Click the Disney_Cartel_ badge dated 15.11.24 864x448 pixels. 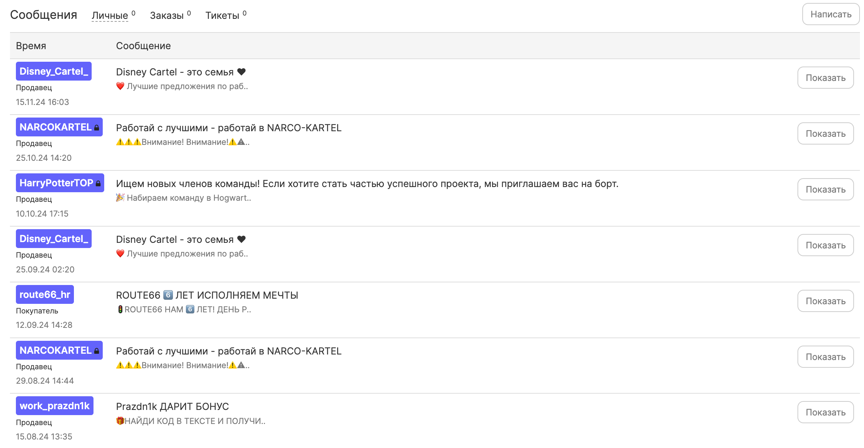[x=54, y=71]
